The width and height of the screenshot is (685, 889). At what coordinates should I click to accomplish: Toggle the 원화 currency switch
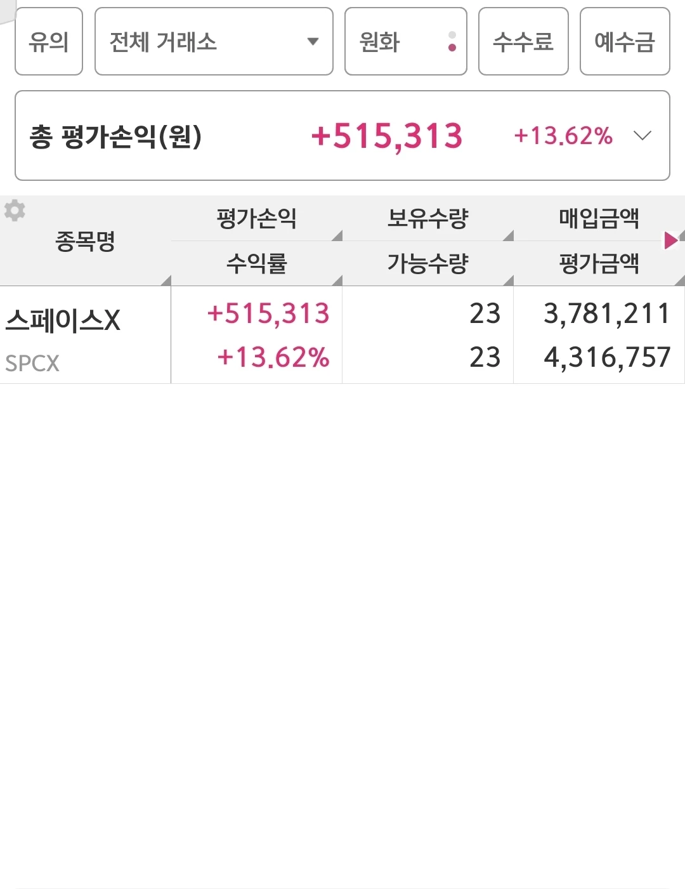pos(406,42)
